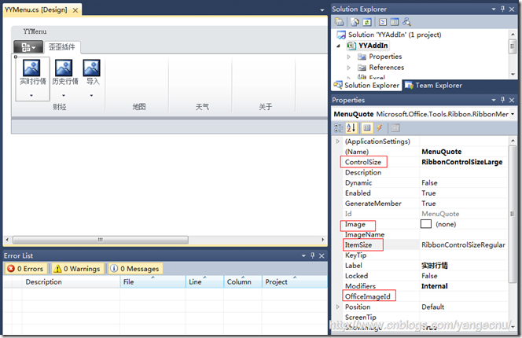Pin the Properties panel

pyautogui.click(x=502, y=100)
